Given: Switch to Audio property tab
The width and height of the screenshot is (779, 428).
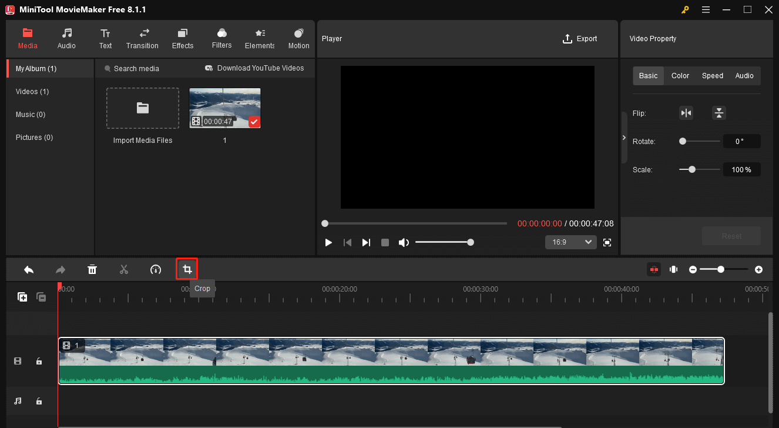Looking at the screenshot, I should (x=744, y=76).
